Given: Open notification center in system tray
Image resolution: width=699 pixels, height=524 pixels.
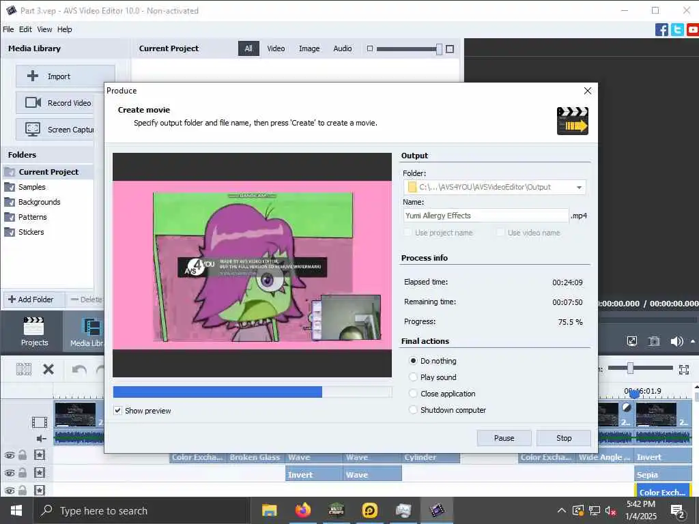Looking at the screenshot, I should (678, 511).
